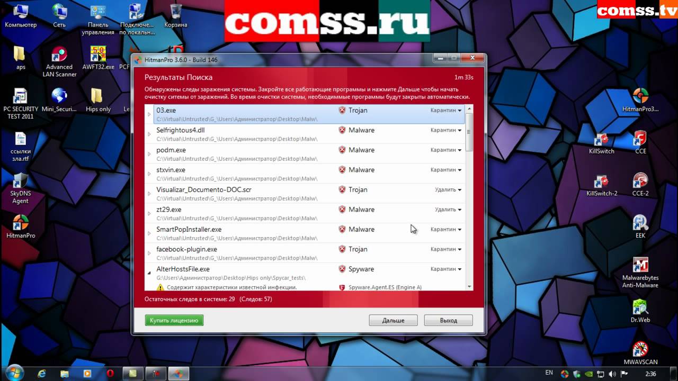Click the Дальше button

click(394, 320)
